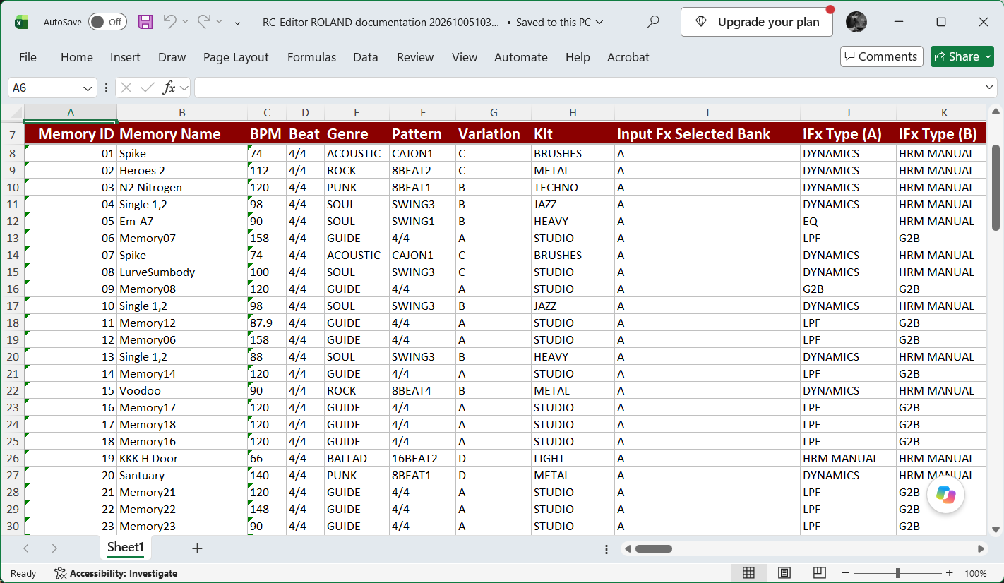Open the Page Layout tab
This screenshot has height=583, width=1004.
point(236,57)
